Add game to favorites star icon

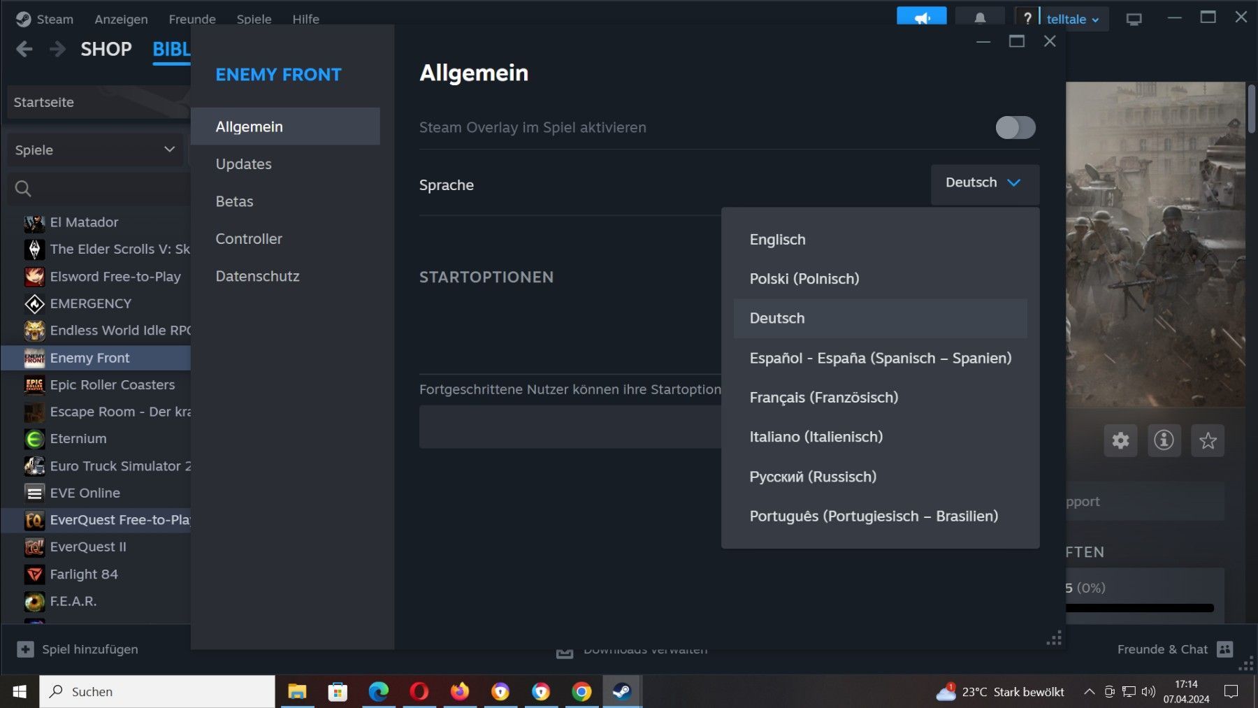1208,440
